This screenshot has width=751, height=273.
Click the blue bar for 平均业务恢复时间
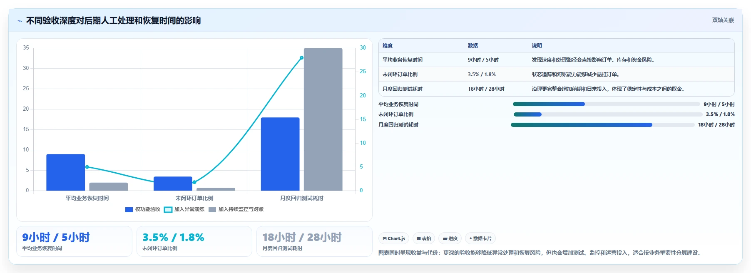tap(65, 172)
